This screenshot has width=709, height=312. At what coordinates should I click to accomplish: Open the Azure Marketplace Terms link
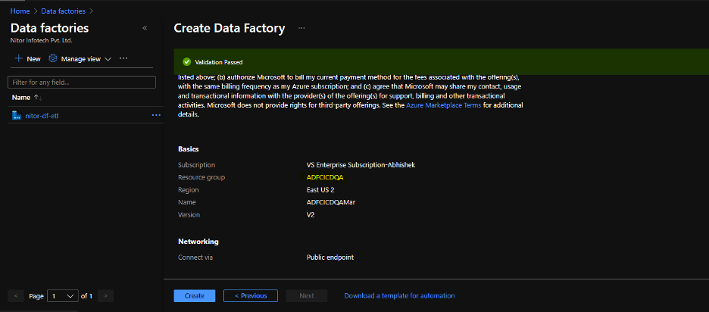pyautogui.click(x=444, y=105)
